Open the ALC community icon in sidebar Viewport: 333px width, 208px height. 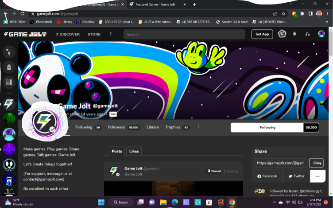(x=9, y=180)
